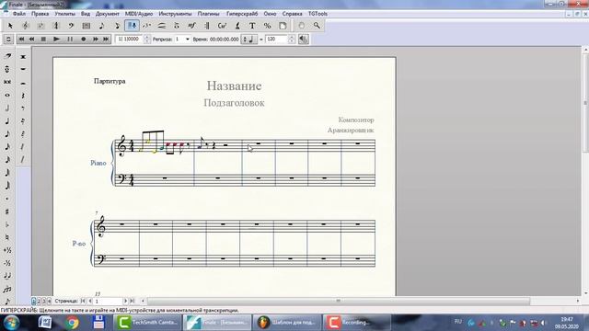The image size is (589, 331).
Task: Select the highlighted HyperScribe tool
Action: click(x=132, y=26)
